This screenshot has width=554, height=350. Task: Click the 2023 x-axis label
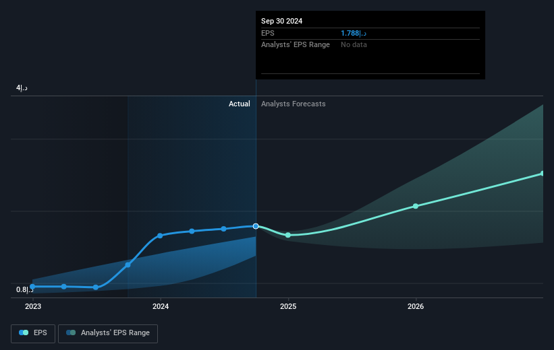click(x=33, y=306)
